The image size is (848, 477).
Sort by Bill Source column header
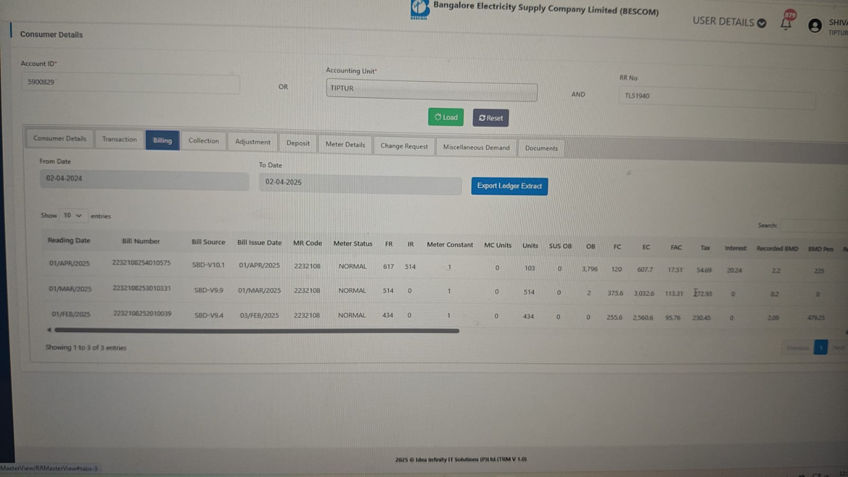coord(208,242)
